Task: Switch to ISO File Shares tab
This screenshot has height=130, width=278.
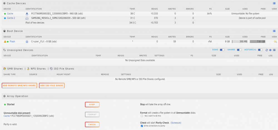Action: (x=62, y=69)
